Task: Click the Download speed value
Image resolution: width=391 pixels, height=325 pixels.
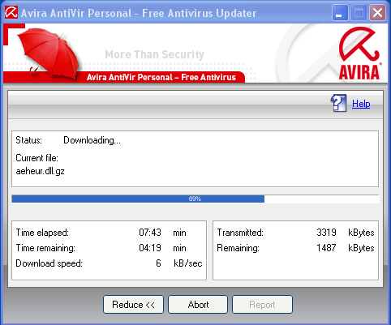Action: click(158, 263)
